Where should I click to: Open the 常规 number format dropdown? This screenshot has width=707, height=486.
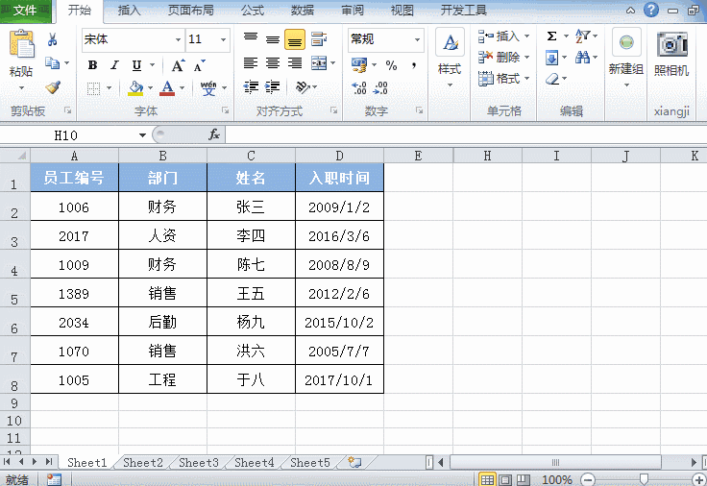[418, 39]
